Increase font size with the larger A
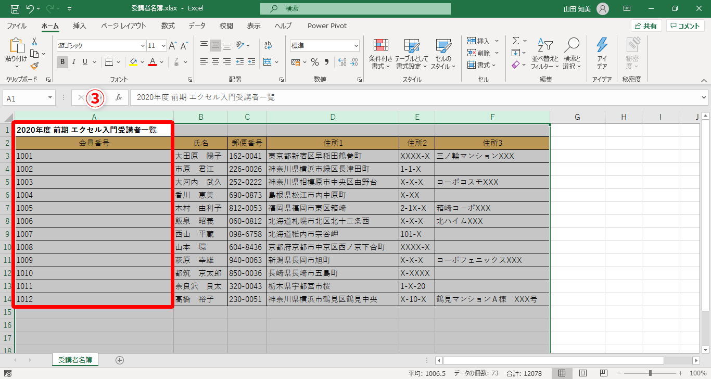Screen dimensions: 711x379 [x=173, y=46]
